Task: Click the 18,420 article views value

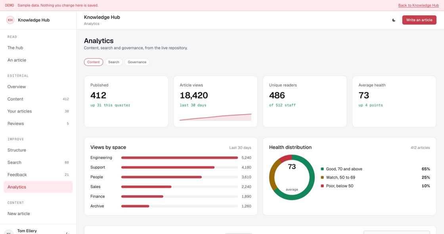Action: pyautogui.click(x=194, y=95)
